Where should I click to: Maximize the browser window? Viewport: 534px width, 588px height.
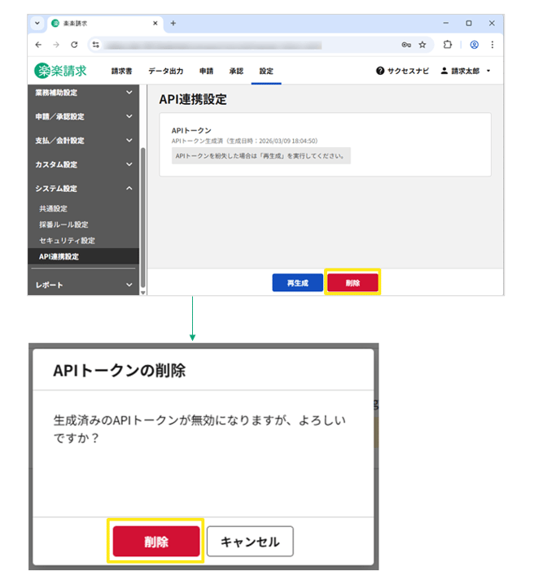(469, 24)
